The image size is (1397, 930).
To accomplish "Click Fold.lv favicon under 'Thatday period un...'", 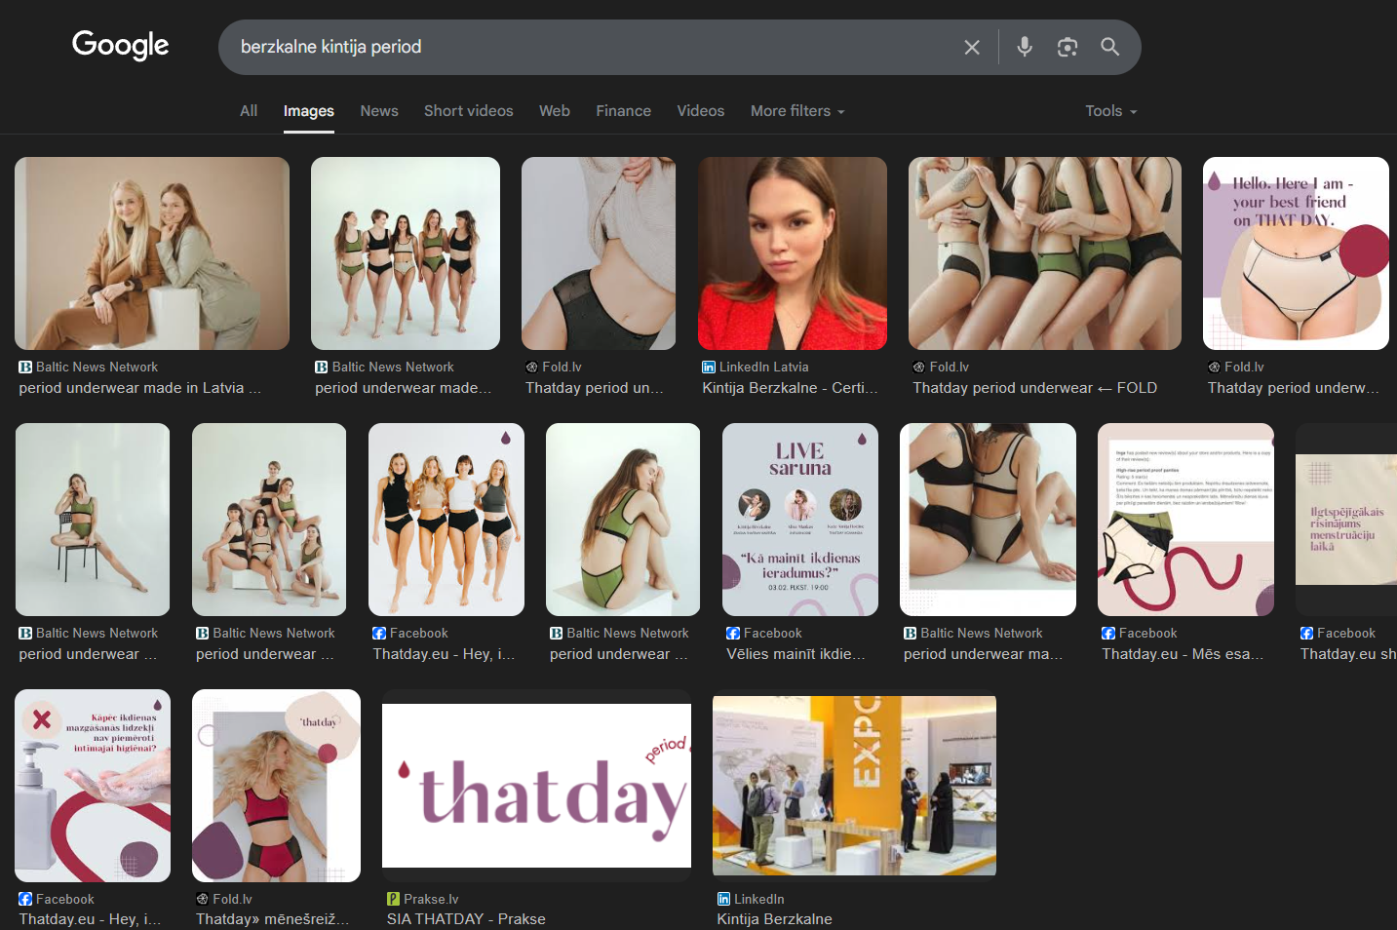I will tap(531, 368).
